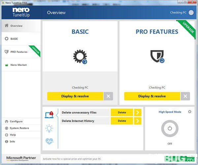The width and height of the screenshot is (198, 165).
Task: Open Nero Market in the sidebar
Action: [x=21, y=65]
